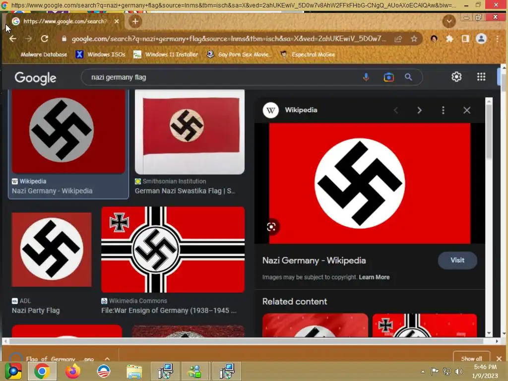Image resolution: width=508 pixels, height=381 pixels.
Task: Search by image with the Lens camera
Action: 388,77
